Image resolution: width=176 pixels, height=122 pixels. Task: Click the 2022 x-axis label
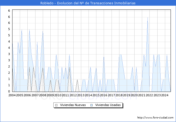(149, 95)
